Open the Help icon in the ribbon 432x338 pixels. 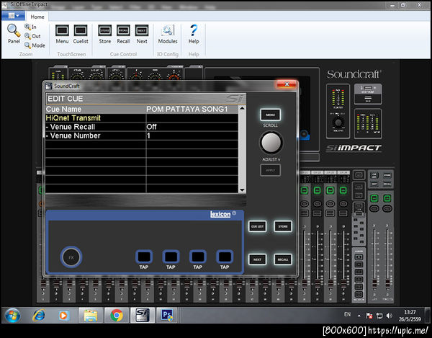(x=194, y=31)
